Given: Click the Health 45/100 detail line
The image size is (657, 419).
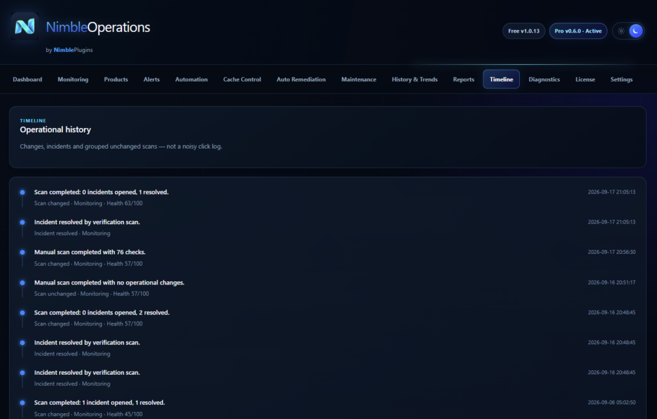Looking at the screenshot, I should click(x=89, y=415).
